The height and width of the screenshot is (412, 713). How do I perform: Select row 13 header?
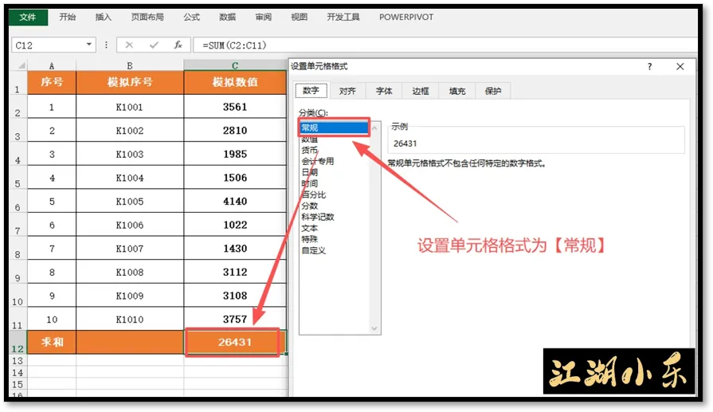[18, 361]
